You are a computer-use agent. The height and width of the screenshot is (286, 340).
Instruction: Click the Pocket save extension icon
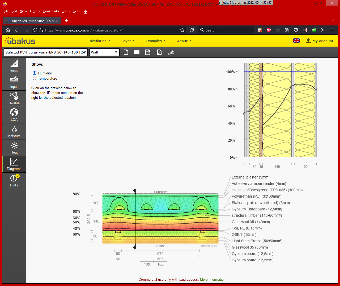296,30
